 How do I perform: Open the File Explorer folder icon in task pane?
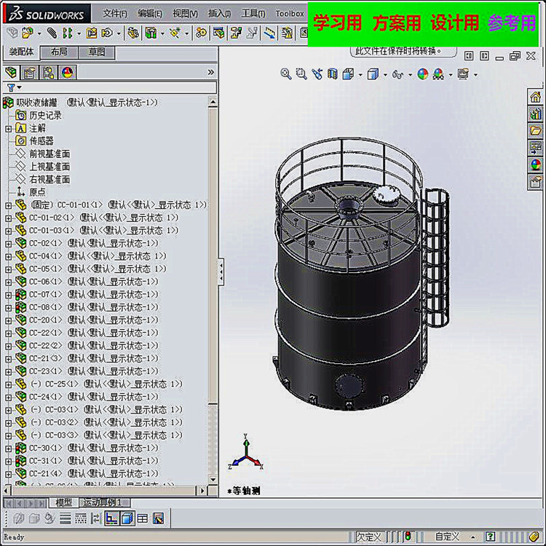pyautogui.click(x=536, y=130)
